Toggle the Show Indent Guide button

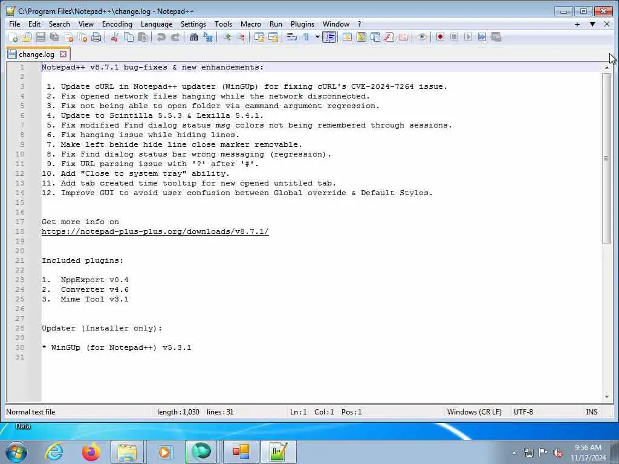coord(329,37)
